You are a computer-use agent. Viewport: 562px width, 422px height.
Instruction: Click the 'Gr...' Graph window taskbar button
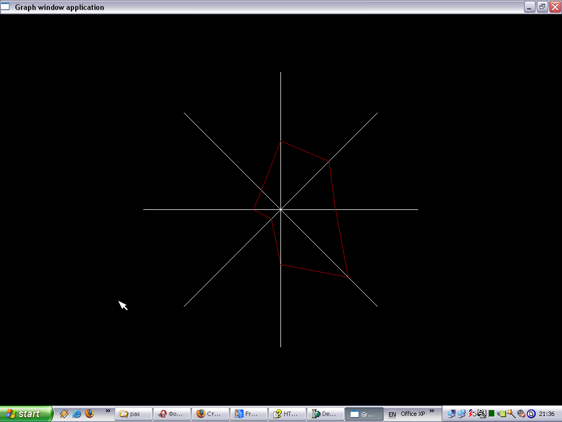pyautogui.click(x=364, y=414)
